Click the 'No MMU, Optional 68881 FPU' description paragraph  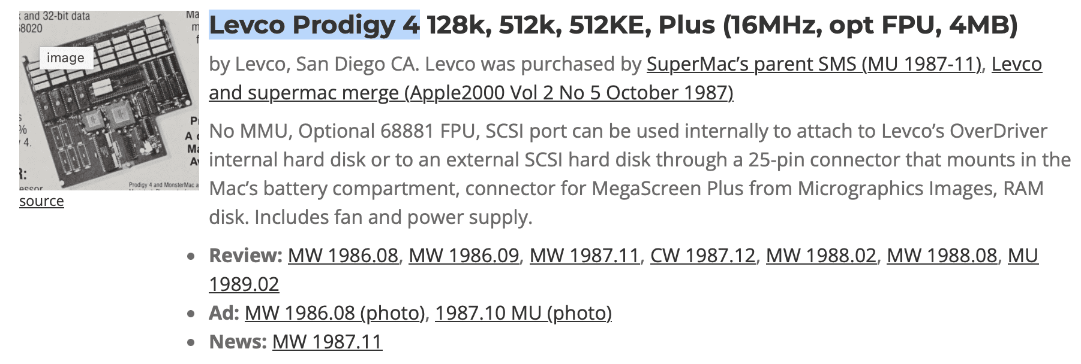coord(600,174)
